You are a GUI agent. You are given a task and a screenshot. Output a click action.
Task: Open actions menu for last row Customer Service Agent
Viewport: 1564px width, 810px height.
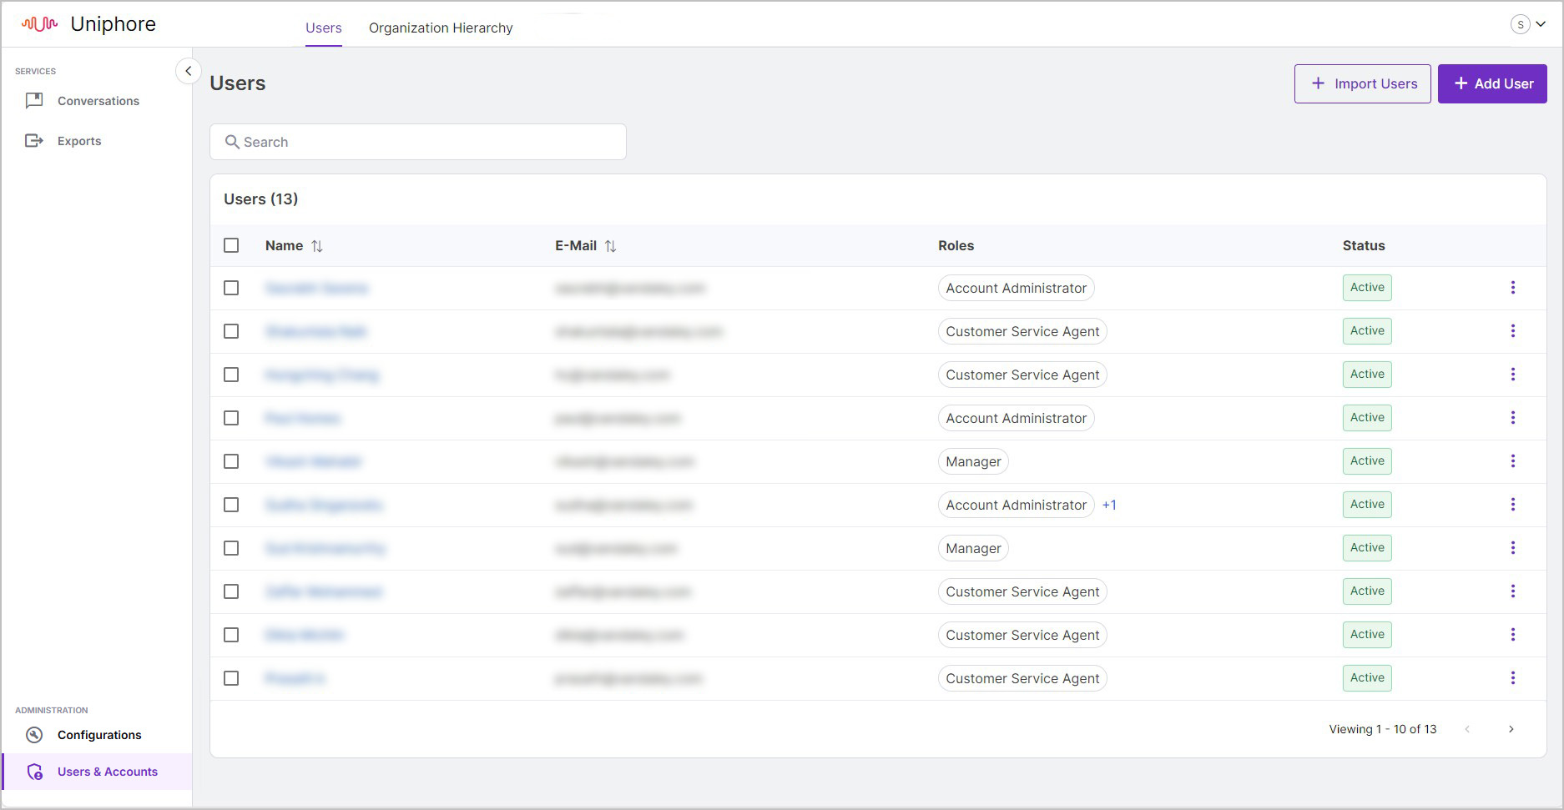tap(1512, 678)
